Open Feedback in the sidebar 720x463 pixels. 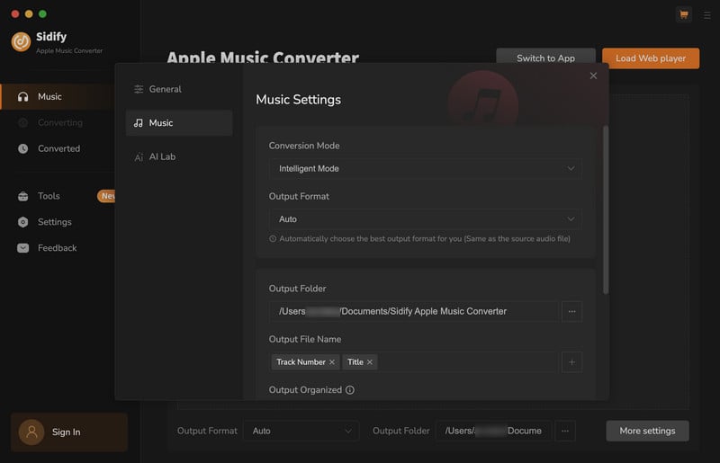[58, 248]
